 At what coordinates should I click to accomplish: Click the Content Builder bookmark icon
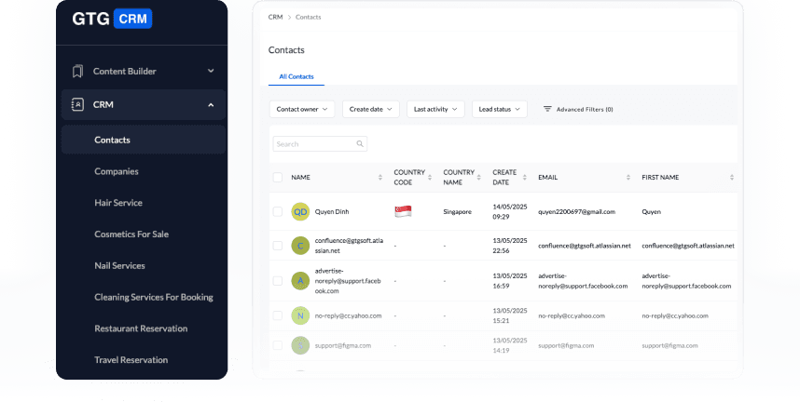tap(77, 72)
